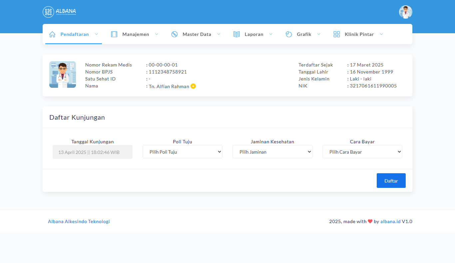The width and height of the screenshot is (455, 263).
Task: Click the Laporan book icon
Action: point(236,34)
